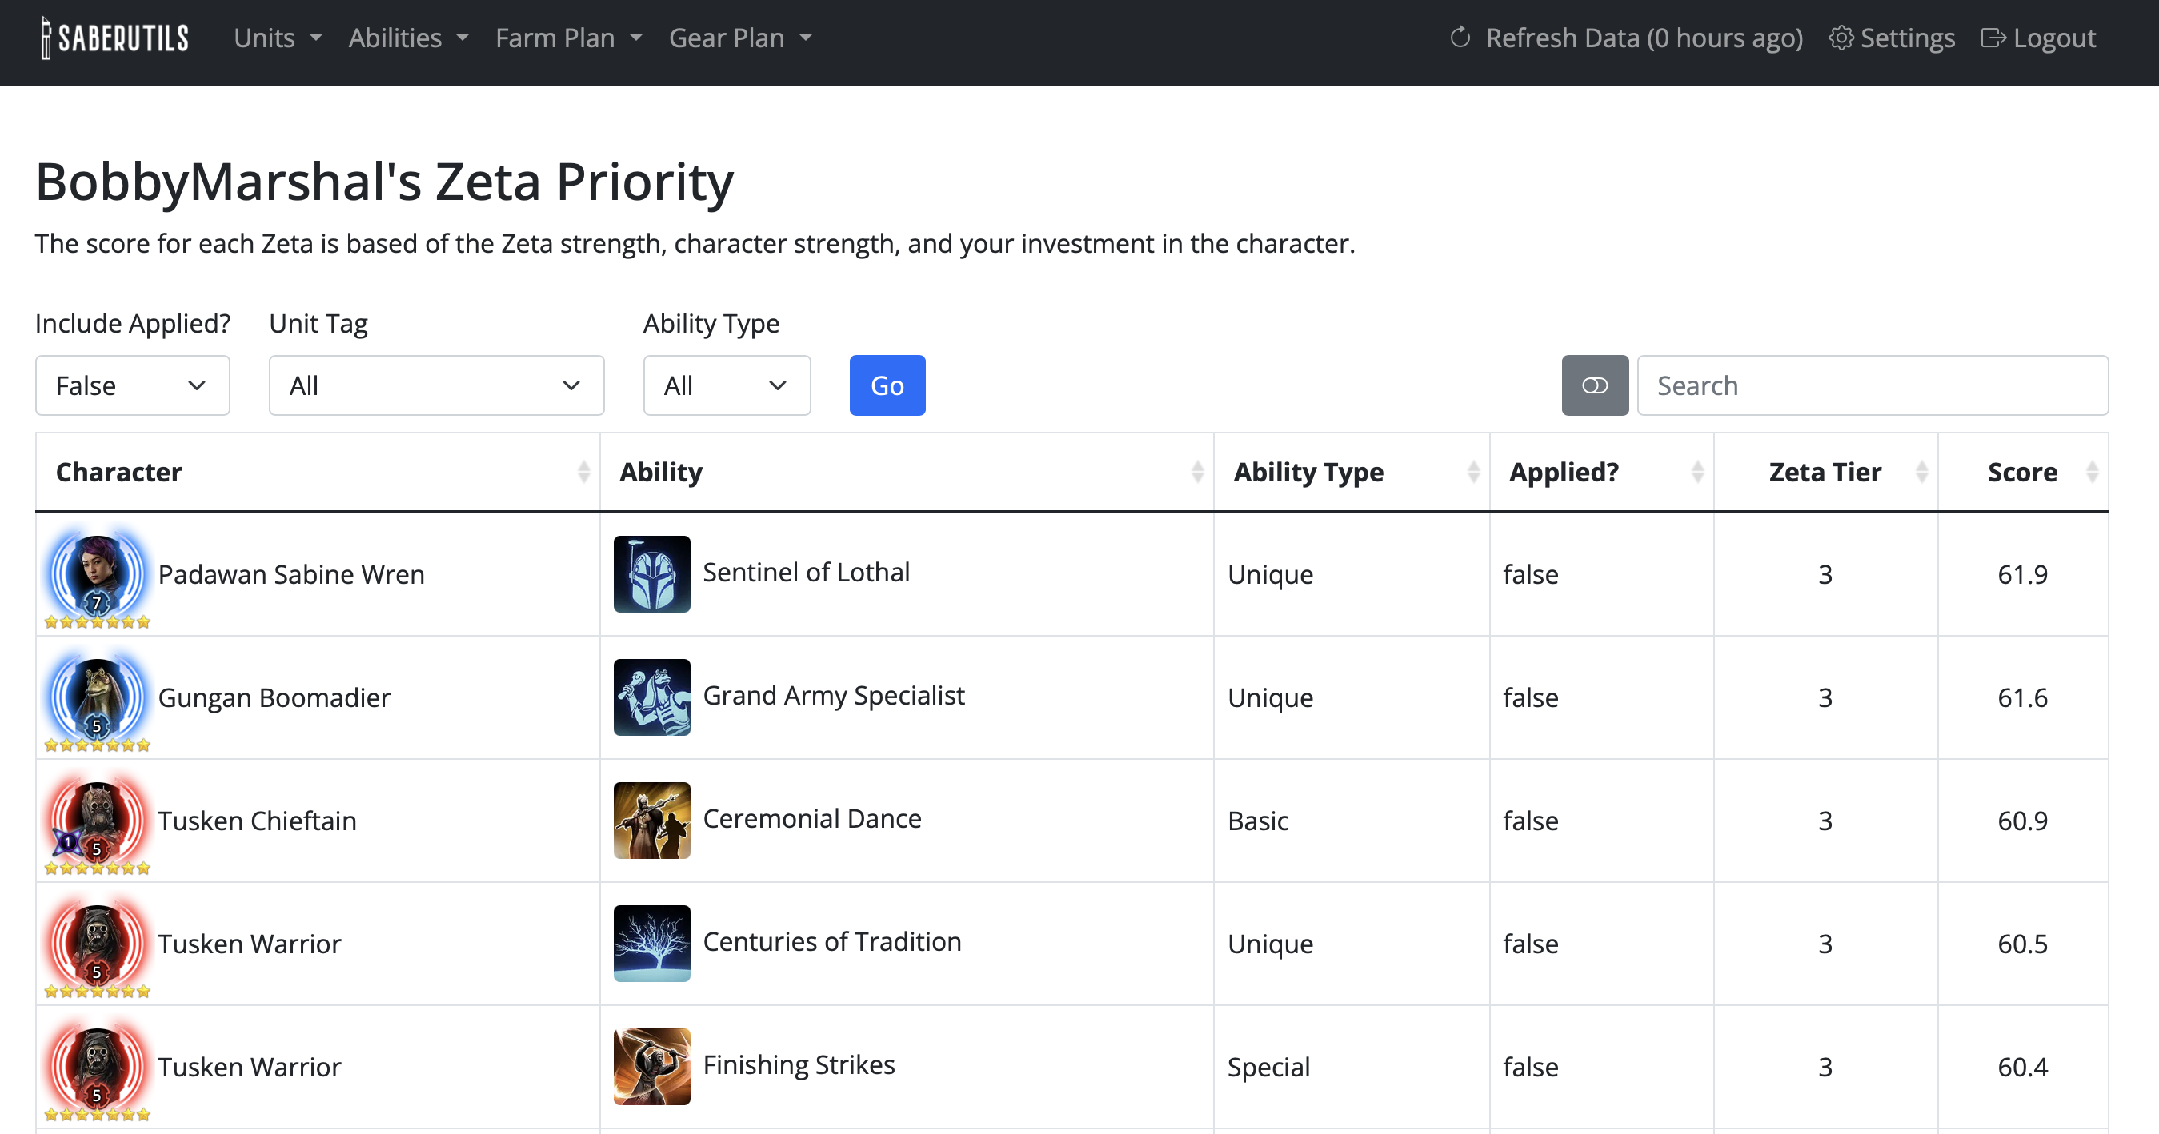This screenshot has height=1134, width=2159.
Task: Click Refresh Data link
Action: pyautogui.click(x=1626, y=38)
